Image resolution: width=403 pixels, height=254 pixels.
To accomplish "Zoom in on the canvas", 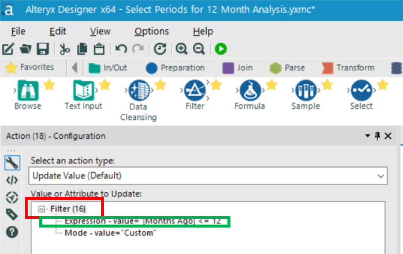I will 182,50.
